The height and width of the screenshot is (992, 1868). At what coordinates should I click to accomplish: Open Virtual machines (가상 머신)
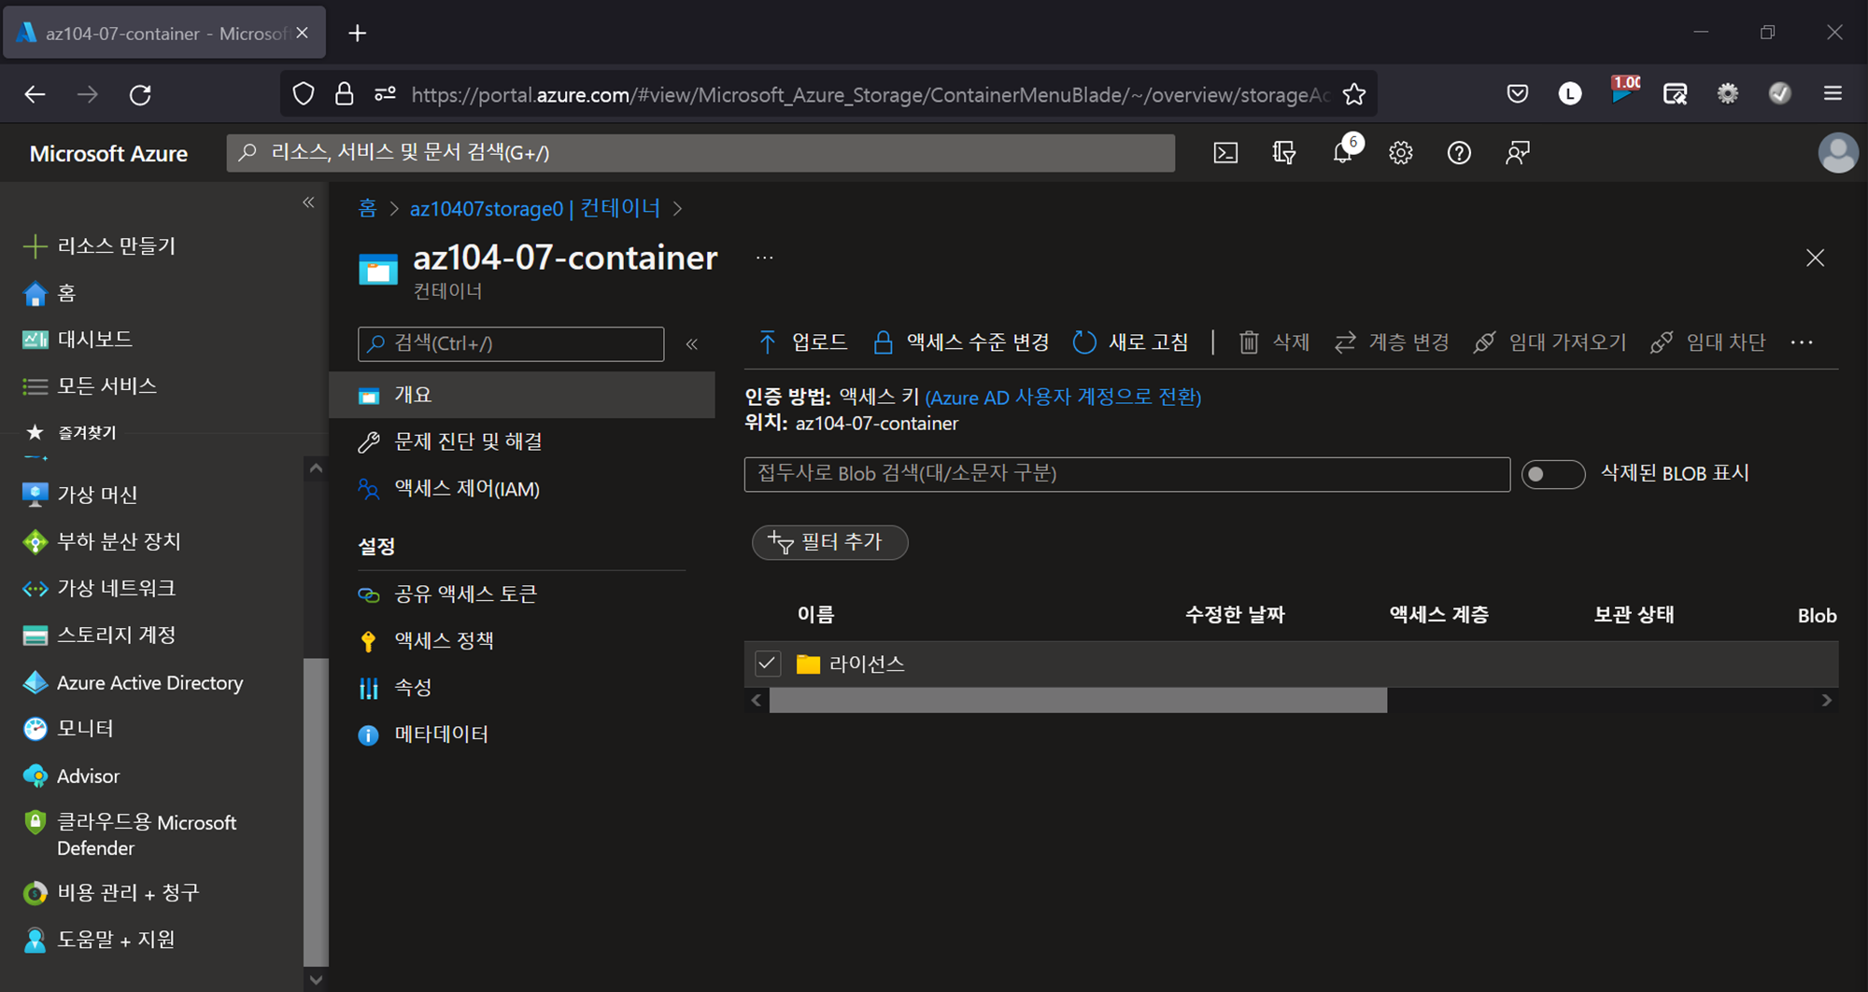tap(79, 495)
